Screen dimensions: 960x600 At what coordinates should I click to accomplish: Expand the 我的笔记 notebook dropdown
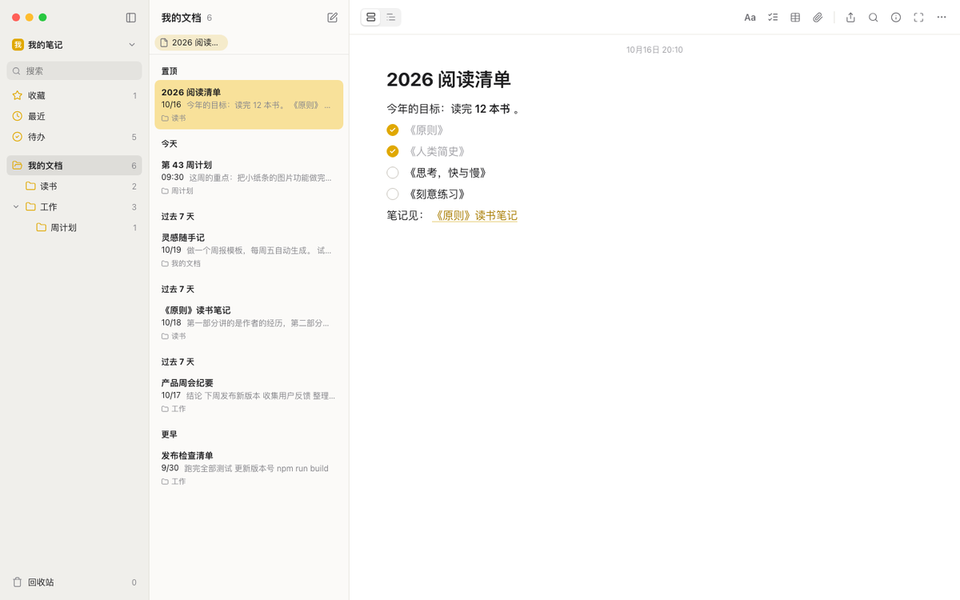132,45
